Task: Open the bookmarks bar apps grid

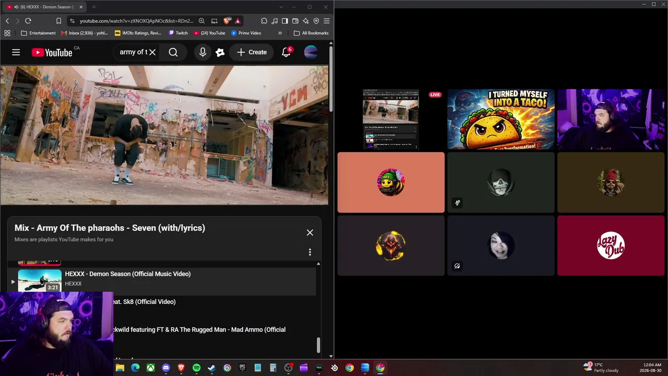Action: (7, 33)
